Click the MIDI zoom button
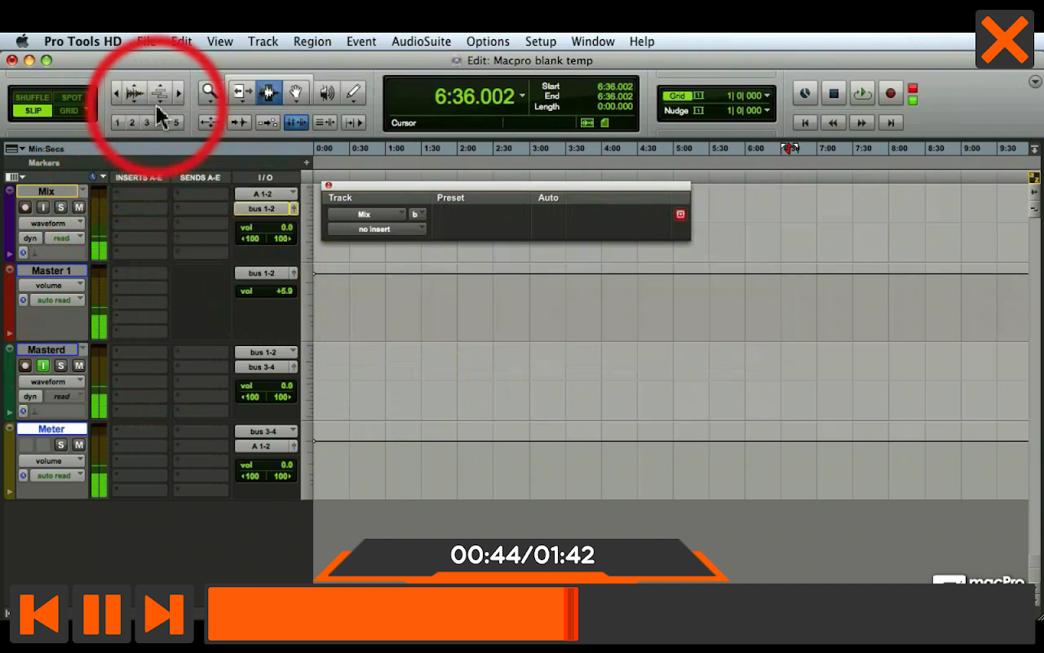 click(160, 93)
